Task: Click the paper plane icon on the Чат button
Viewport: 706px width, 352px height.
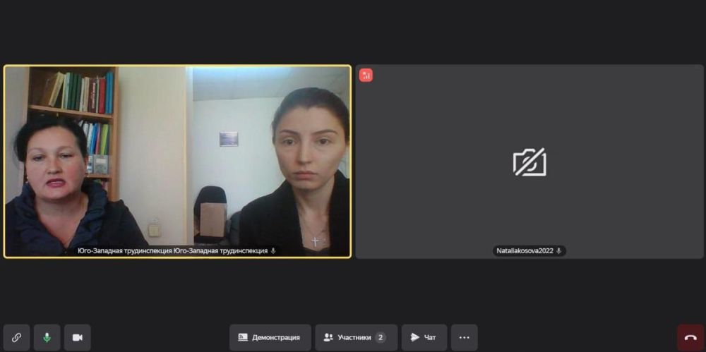Action: [x=415, y=337]
